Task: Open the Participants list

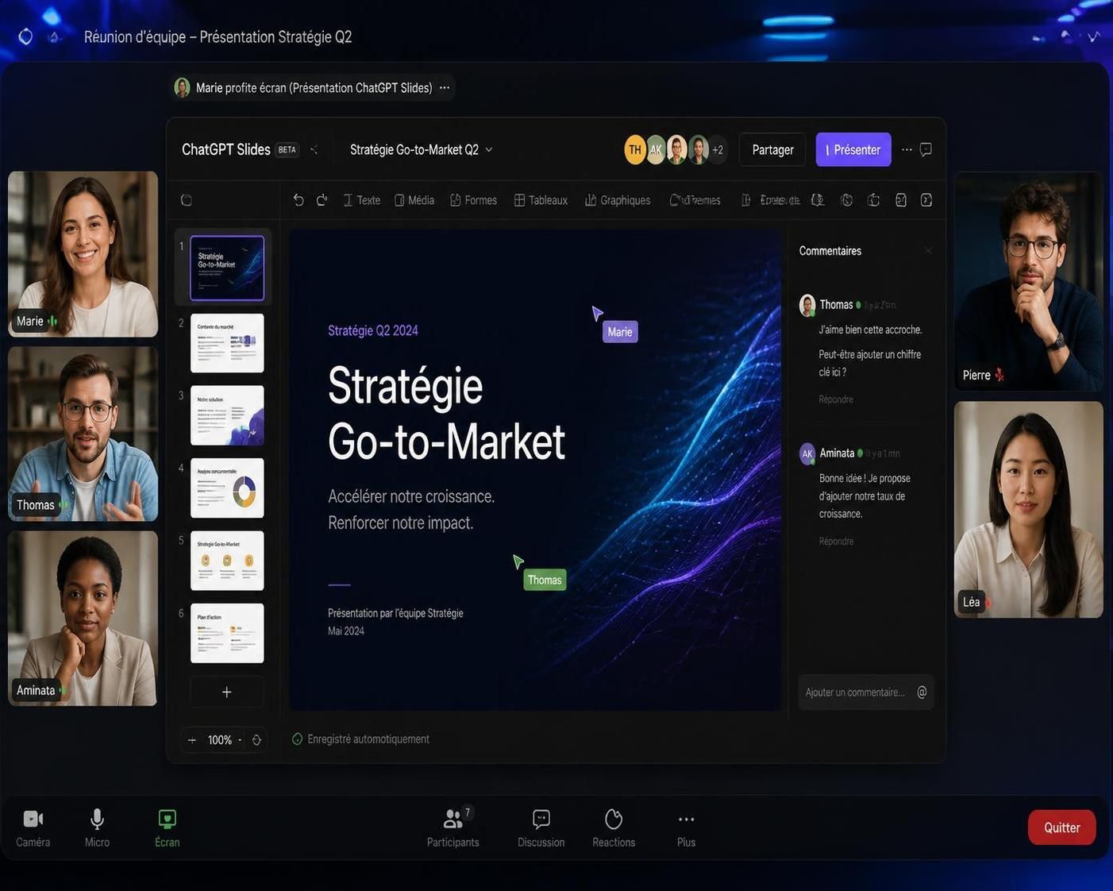Action: (x=453, y=827)
